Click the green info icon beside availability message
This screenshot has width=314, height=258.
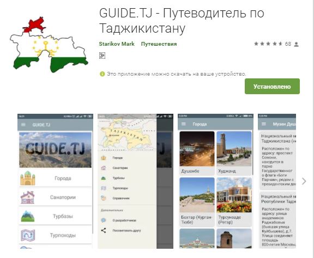[x=102, y=74]
